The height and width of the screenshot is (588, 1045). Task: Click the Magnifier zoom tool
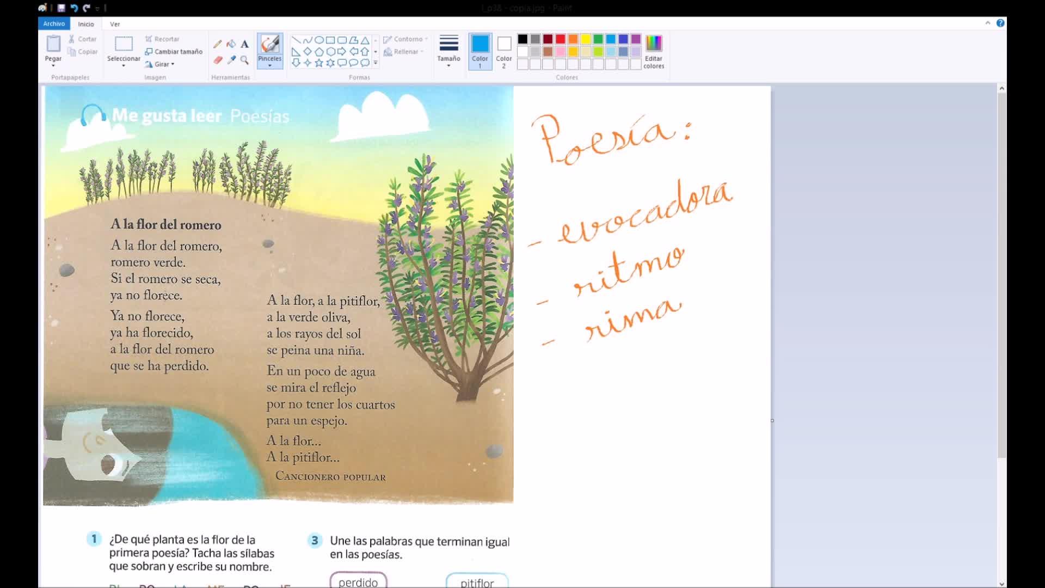pyautogui.click(x=244, y=60)
